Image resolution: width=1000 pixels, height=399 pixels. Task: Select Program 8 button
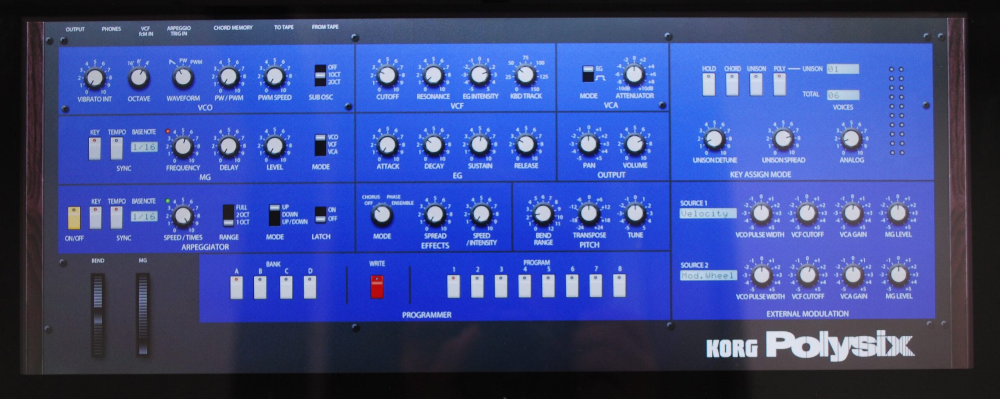(619, 286)
